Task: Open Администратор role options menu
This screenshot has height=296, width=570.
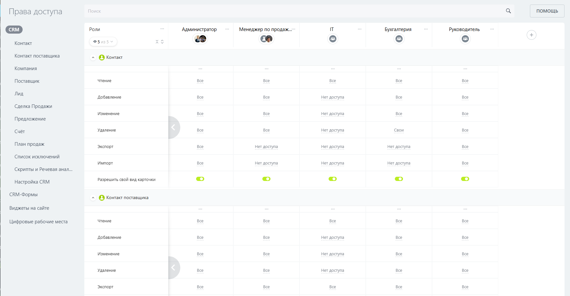Action: point(227,29)
